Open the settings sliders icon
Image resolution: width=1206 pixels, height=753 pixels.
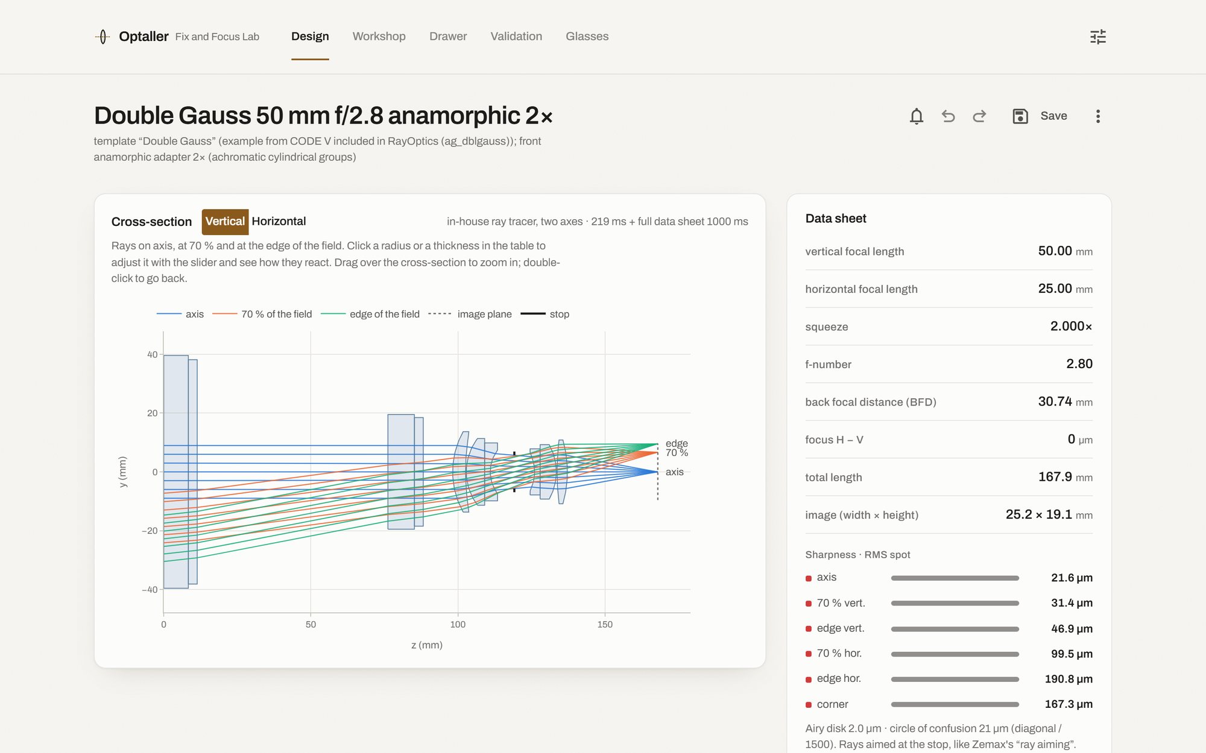[1098, 37]
